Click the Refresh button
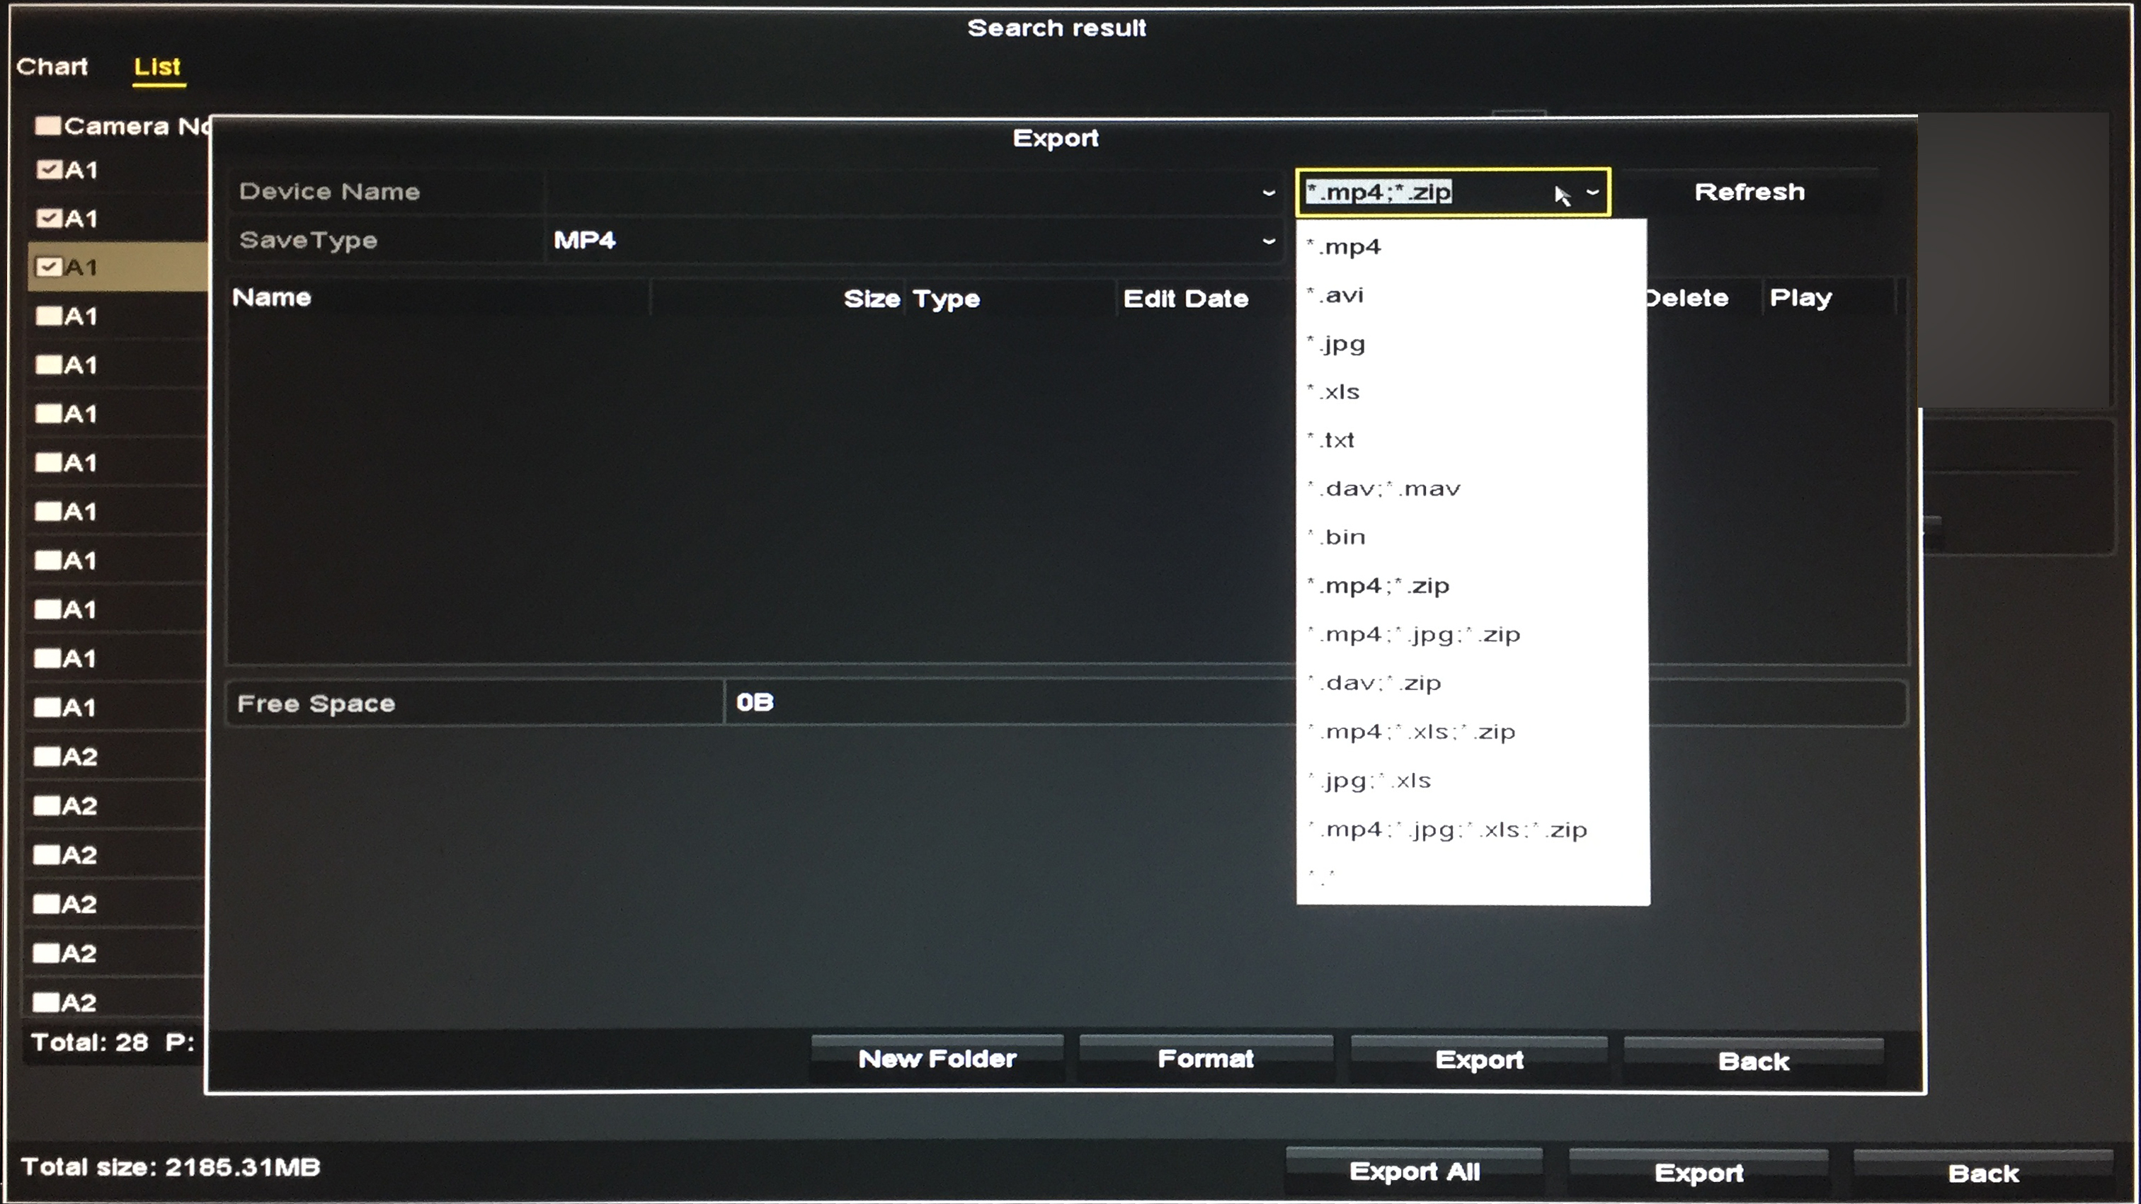The height and width of the screenshot is (1204, 2141). point(1749,192)
